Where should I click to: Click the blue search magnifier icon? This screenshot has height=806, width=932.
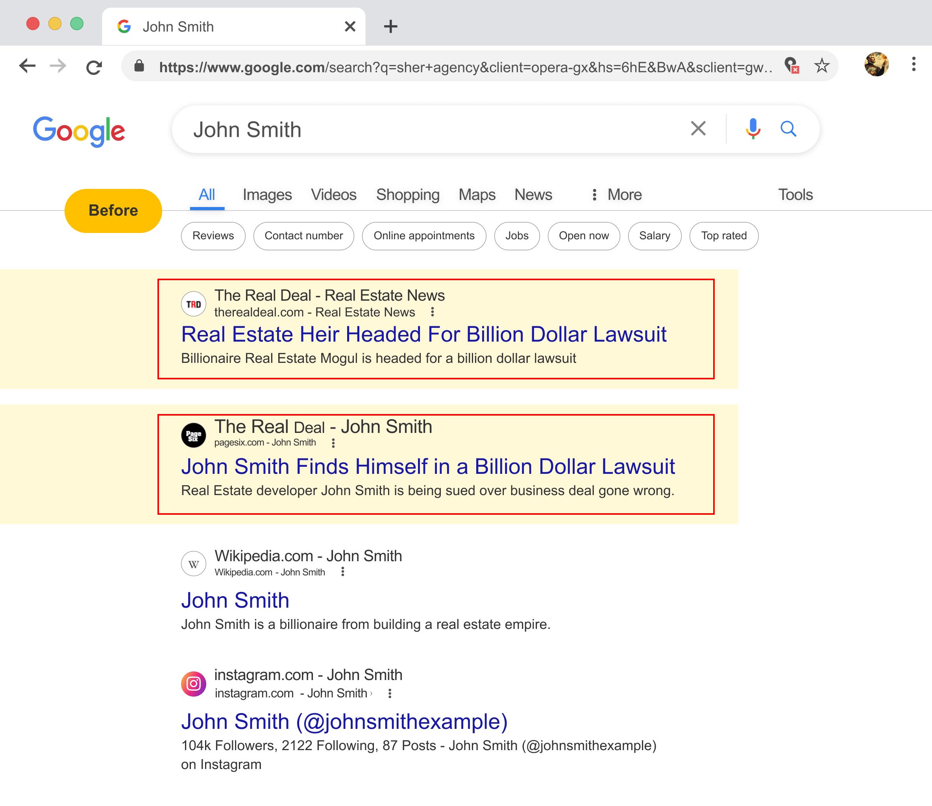788,129
